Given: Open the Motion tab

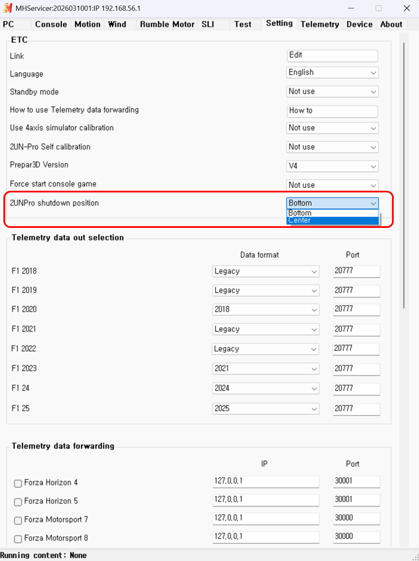Looking at the screenshot, I should [87, 24].
